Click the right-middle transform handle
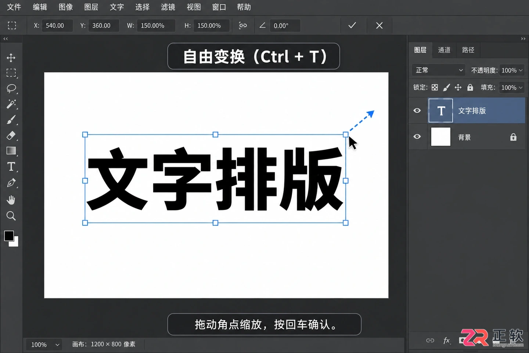Image resolution: width=529 pixels, height=353 pixels. click(346, 181)
